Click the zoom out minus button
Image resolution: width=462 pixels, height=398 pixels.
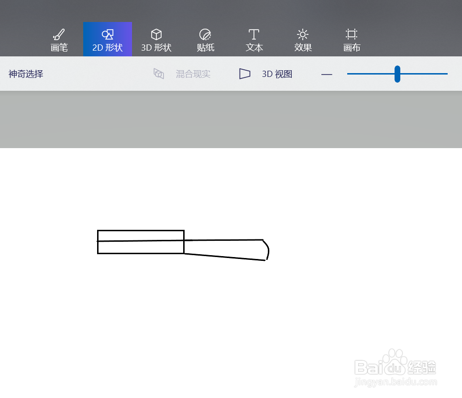pyautogui.click(x=327, y=74)
